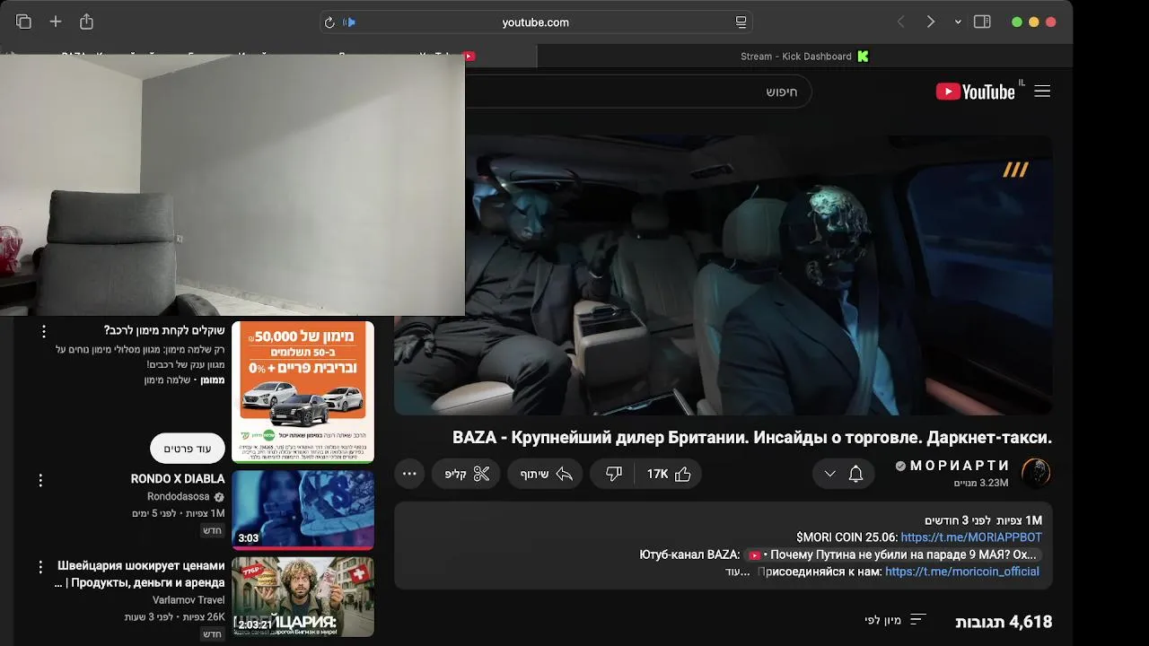The image size is (1149, 646).
Task: Dislike the video with thumbs-down
Action: coord(613,474)
